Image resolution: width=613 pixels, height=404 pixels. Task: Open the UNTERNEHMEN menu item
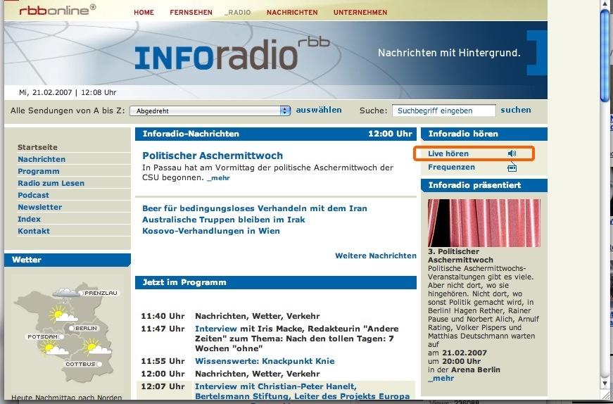point(360,12)
